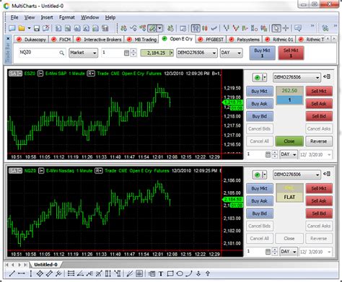This screenshot has height=282, width=342.
Task: Select the arrow up drawing tool
Action: (208, 273)
